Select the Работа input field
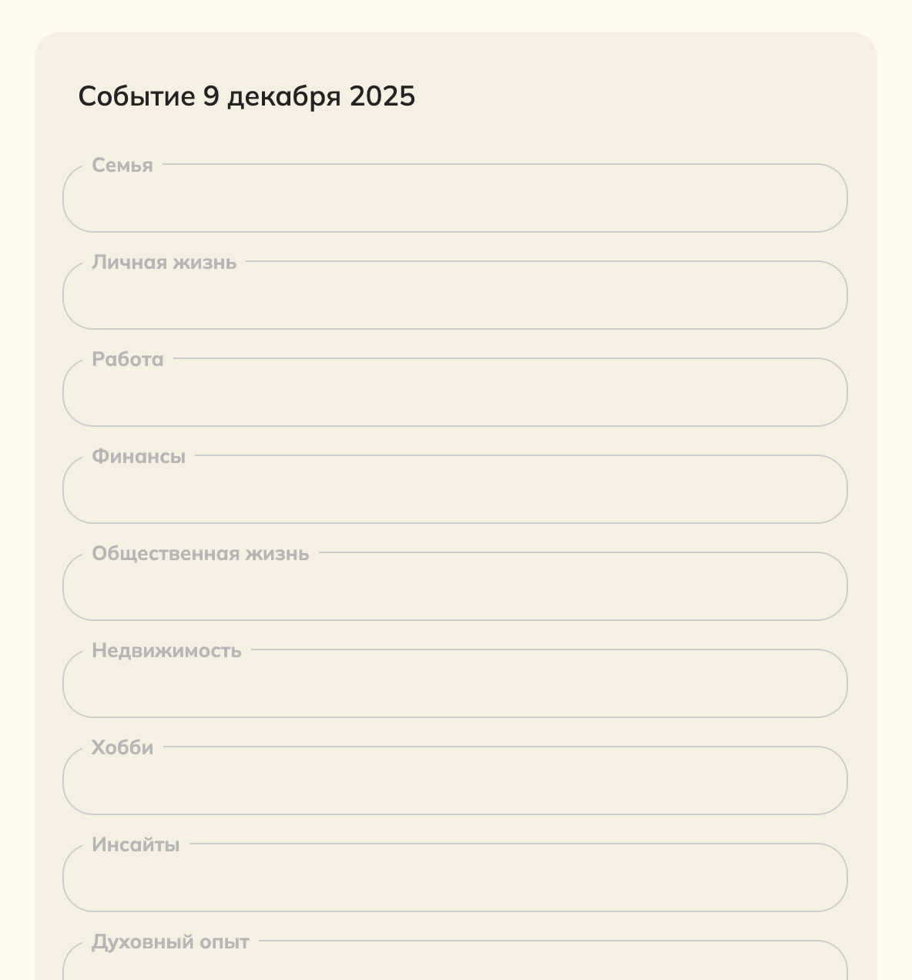Image resolution: width=912 pixels, height=980 pixels. pos(454,394)
